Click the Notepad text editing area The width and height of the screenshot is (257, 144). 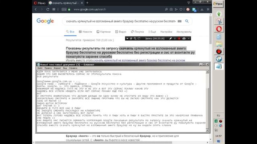[x=121, y=101]
